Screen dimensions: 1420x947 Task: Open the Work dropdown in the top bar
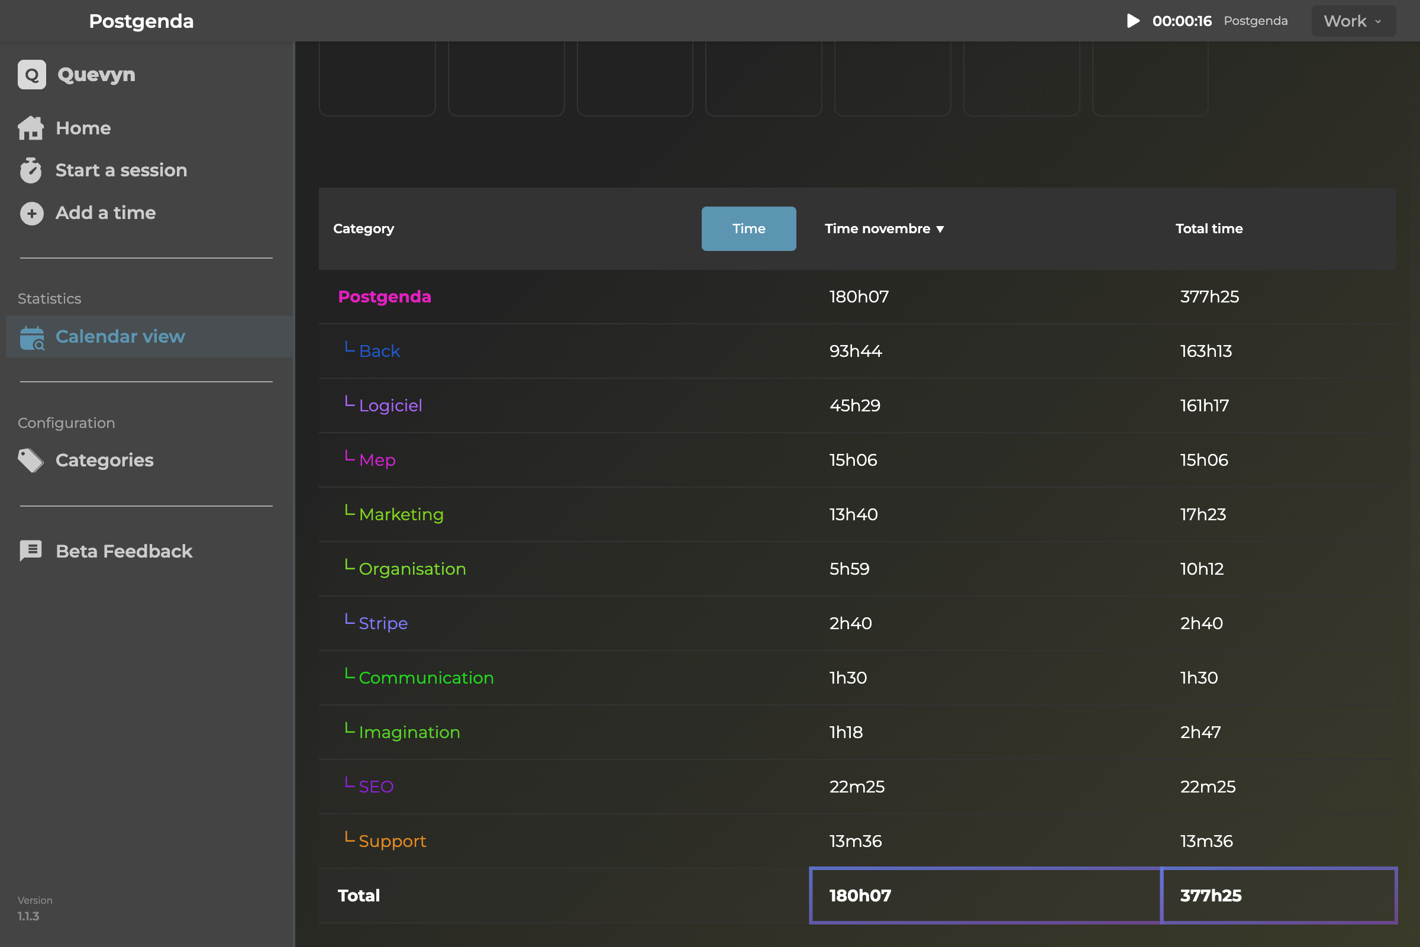[x=1353, y=21]
